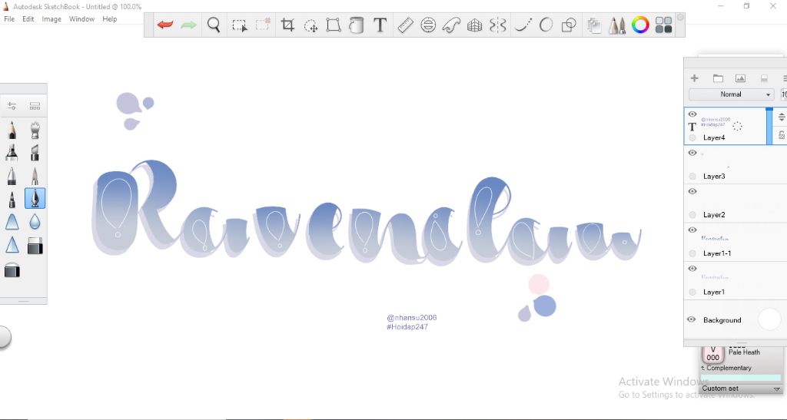
Task: Select the Layer1-1 layer row
Action: (x=736, y=242)
